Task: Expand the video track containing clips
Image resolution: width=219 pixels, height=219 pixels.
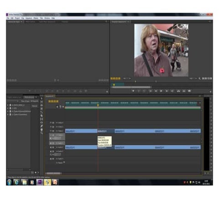Action: [x=57, y=131]
